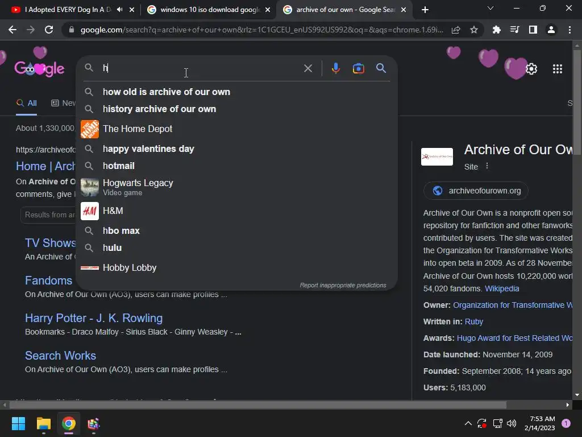Open the share this page icon
This screenshot has height=437, width=582.
click(x=456, y=30)
